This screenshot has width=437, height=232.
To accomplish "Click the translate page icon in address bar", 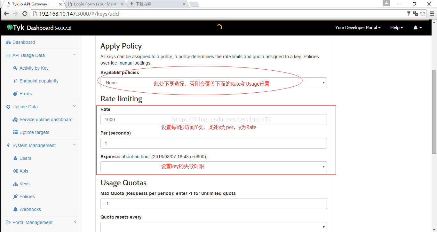I will [416, 13].
